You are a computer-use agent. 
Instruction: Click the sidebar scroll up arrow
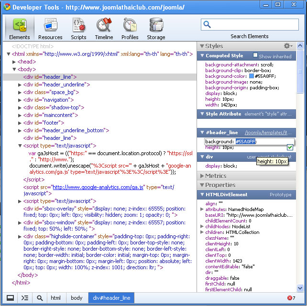pyautogui.click(x=300, y=46)
